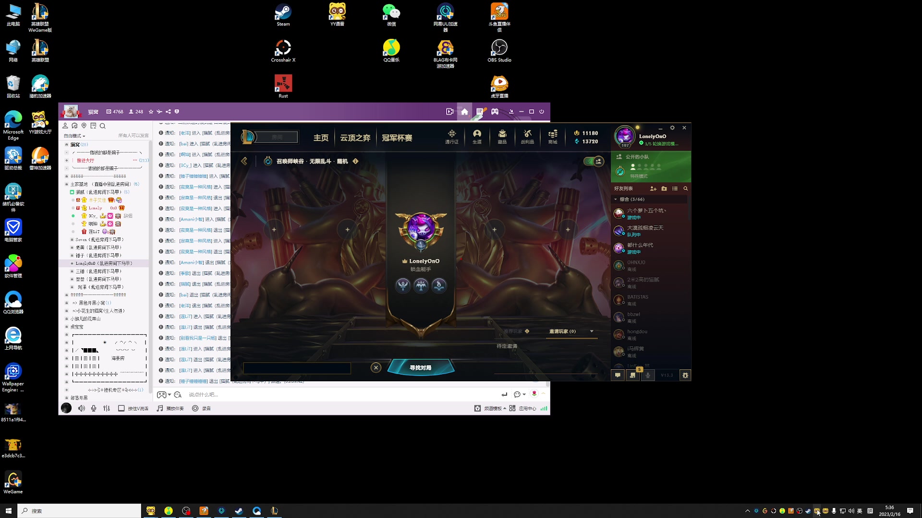Viewport: 922px width, 518px height.
Task: Open chat bubble icon at League client bottom
Action: (618, 375)
